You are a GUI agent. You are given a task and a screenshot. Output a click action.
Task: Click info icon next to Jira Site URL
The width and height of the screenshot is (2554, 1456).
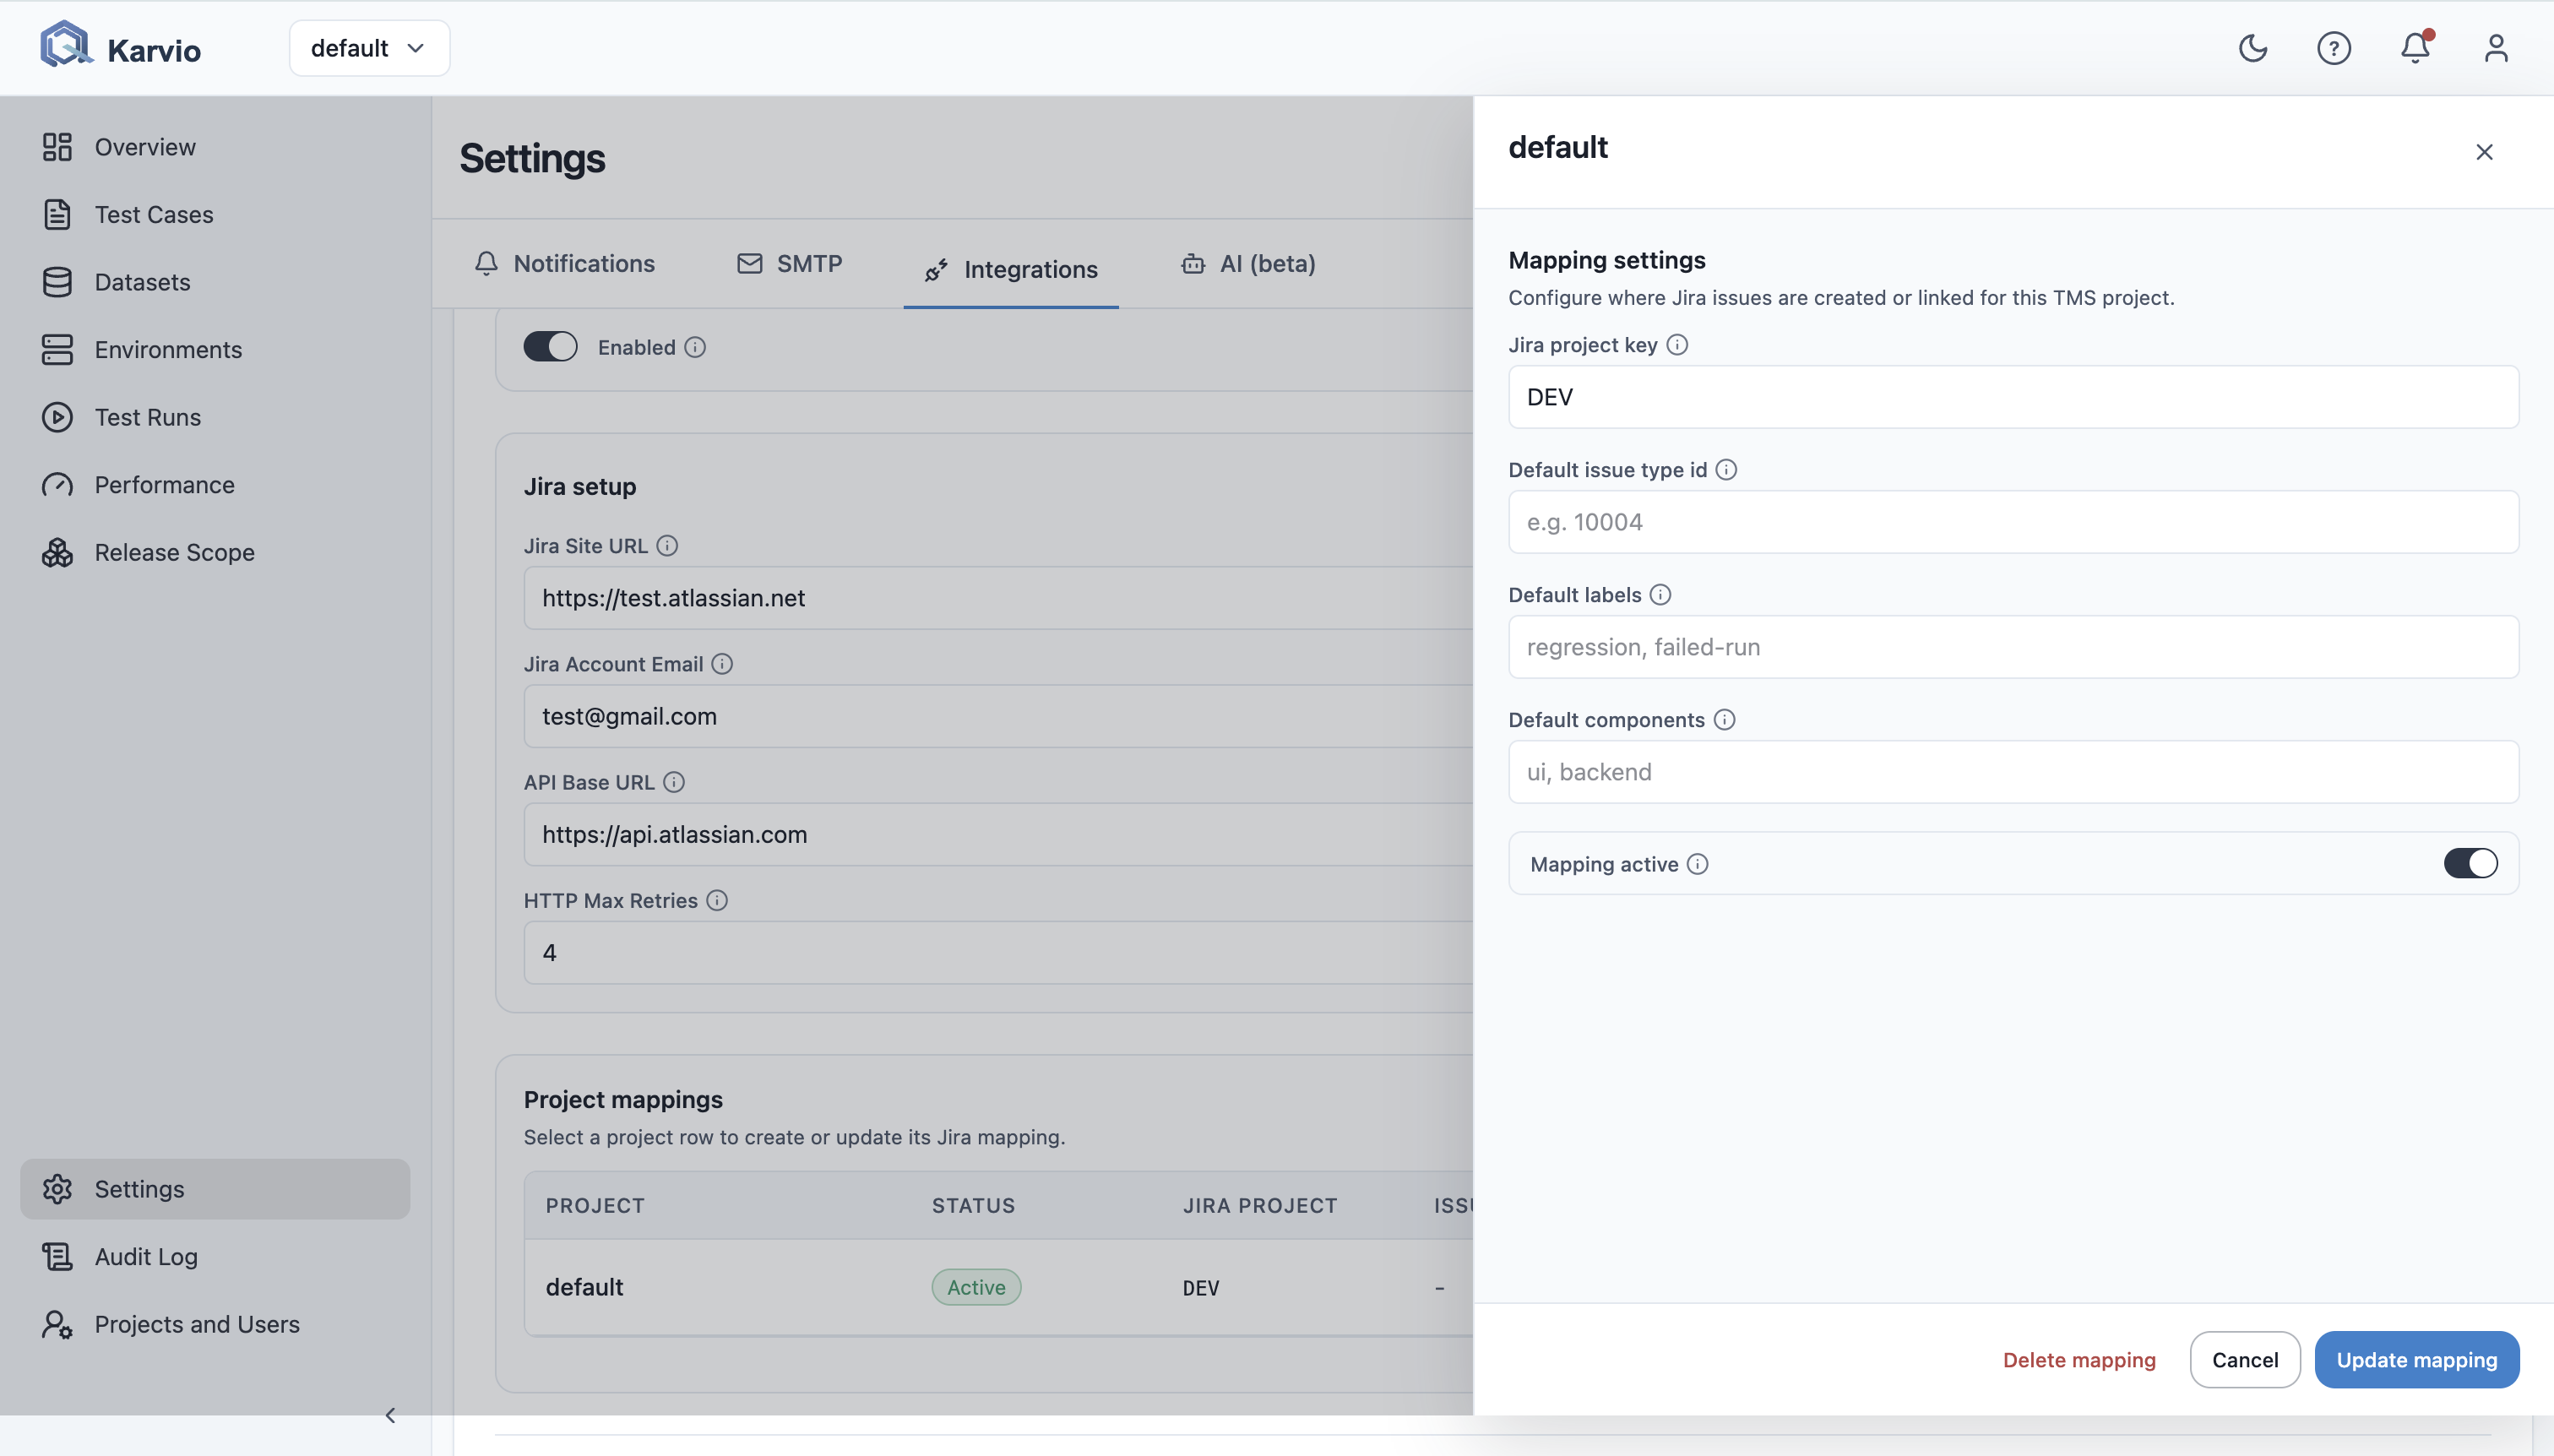667,546
